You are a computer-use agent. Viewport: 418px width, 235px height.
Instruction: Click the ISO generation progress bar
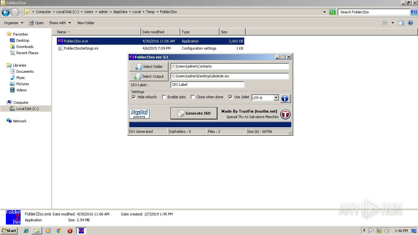pyautogui.click(x=210, y=125)
